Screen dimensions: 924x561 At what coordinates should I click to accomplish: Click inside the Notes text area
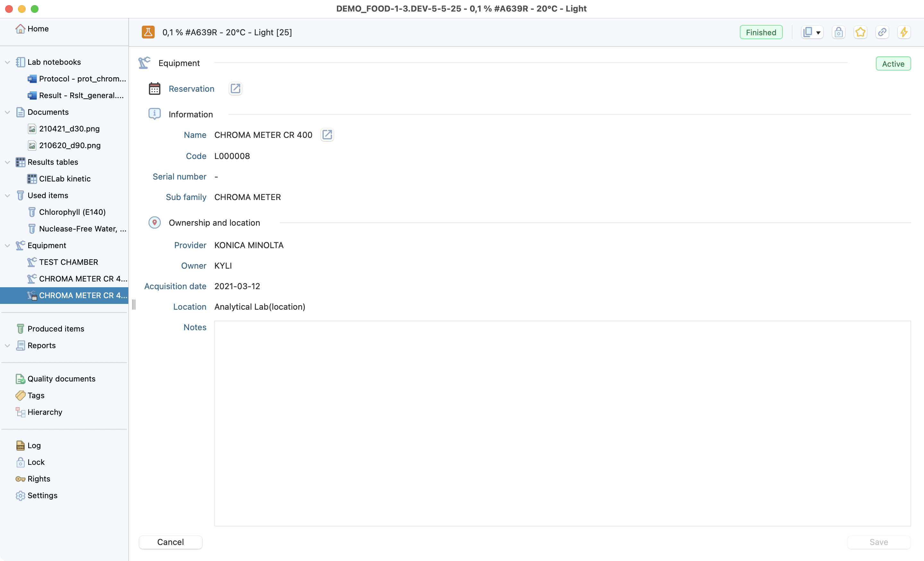(x=562, y=423)
